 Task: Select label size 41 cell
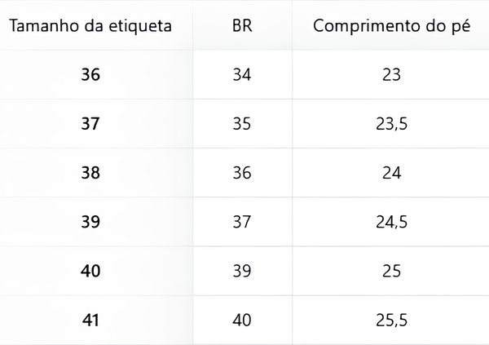click(90, 320)
